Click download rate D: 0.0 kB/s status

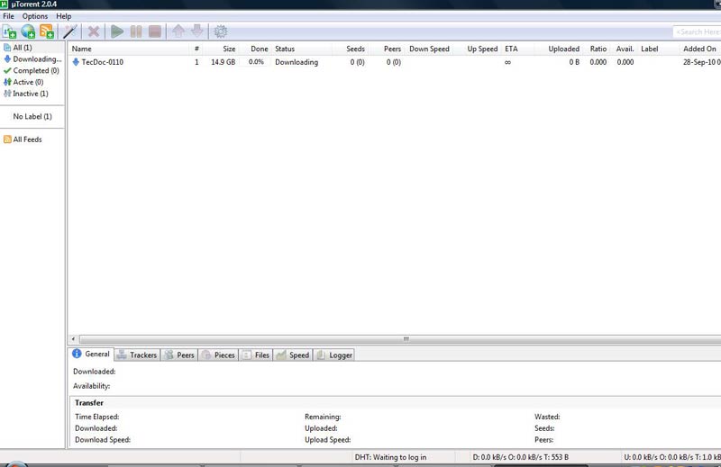point(521,457)
